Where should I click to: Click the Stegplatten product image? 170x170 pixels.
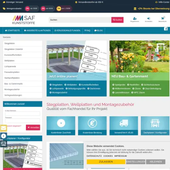click(x=66, y=156)
